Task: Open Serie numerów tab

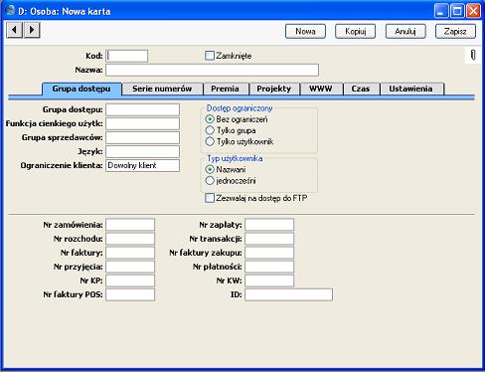Action: coord(162,89)
